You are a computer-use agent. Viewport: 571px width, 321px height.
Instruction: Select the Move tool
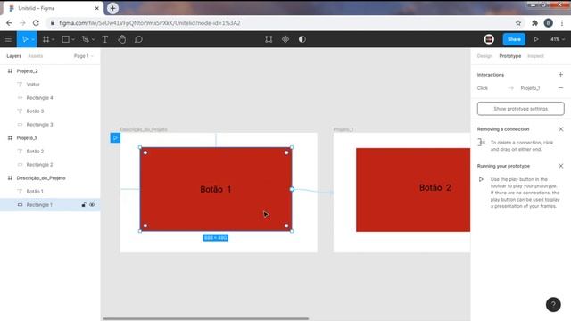(x=25, y=39)
